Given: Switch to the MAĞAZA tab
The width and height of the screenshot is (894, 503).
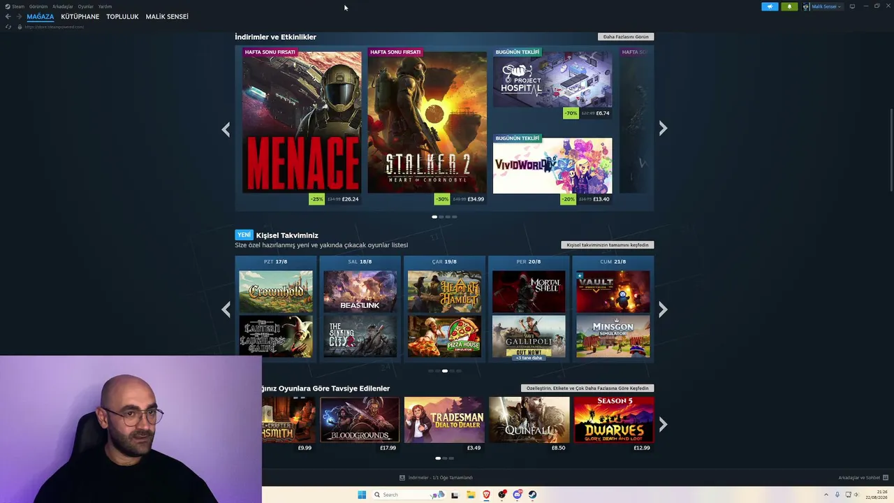Looking at the screenshot, I should [41, 17].
